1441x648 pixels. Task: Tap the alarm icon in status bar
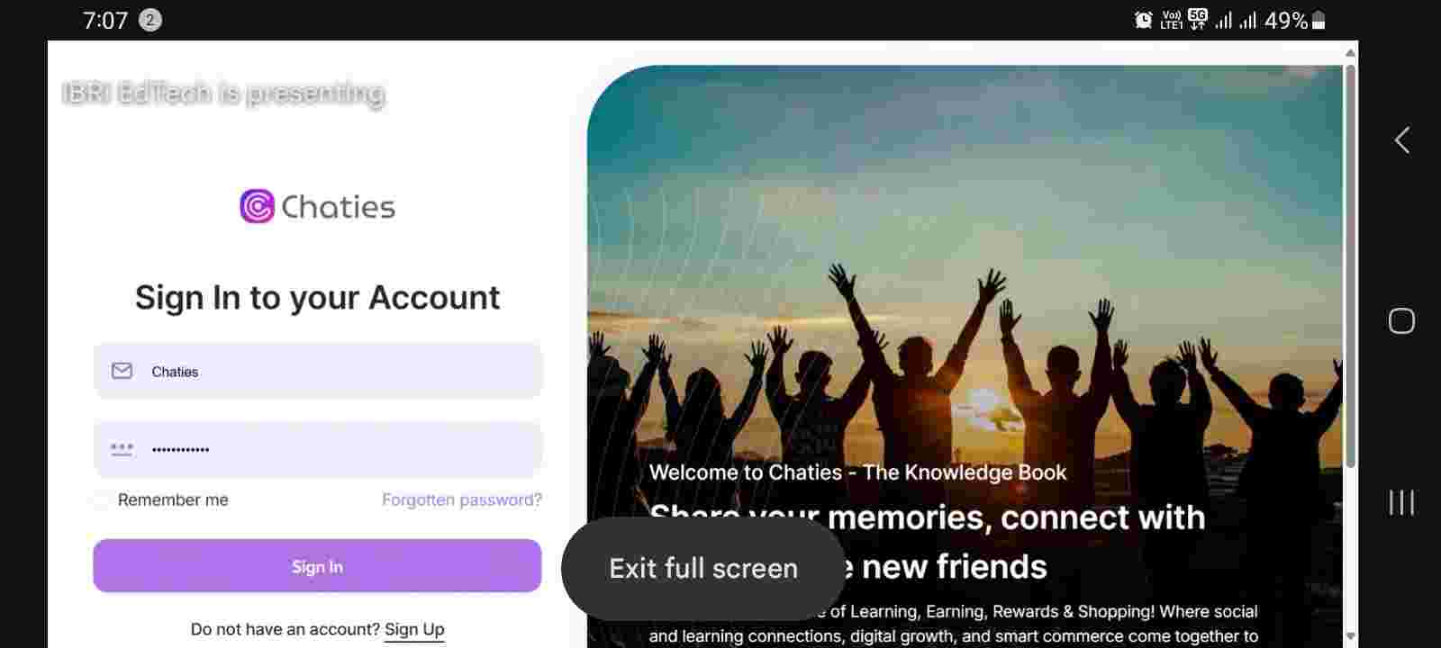(1143, 20)
